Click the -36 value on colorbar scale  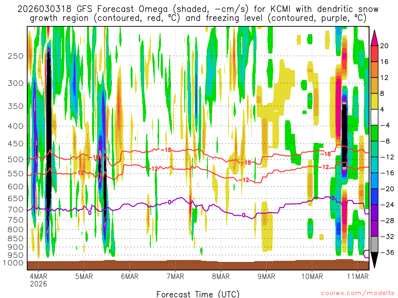click(x=387, y=252)
